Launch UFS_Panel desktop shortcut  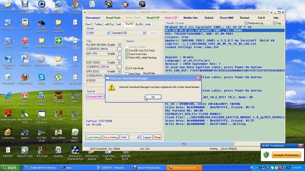tap(41, 152)
